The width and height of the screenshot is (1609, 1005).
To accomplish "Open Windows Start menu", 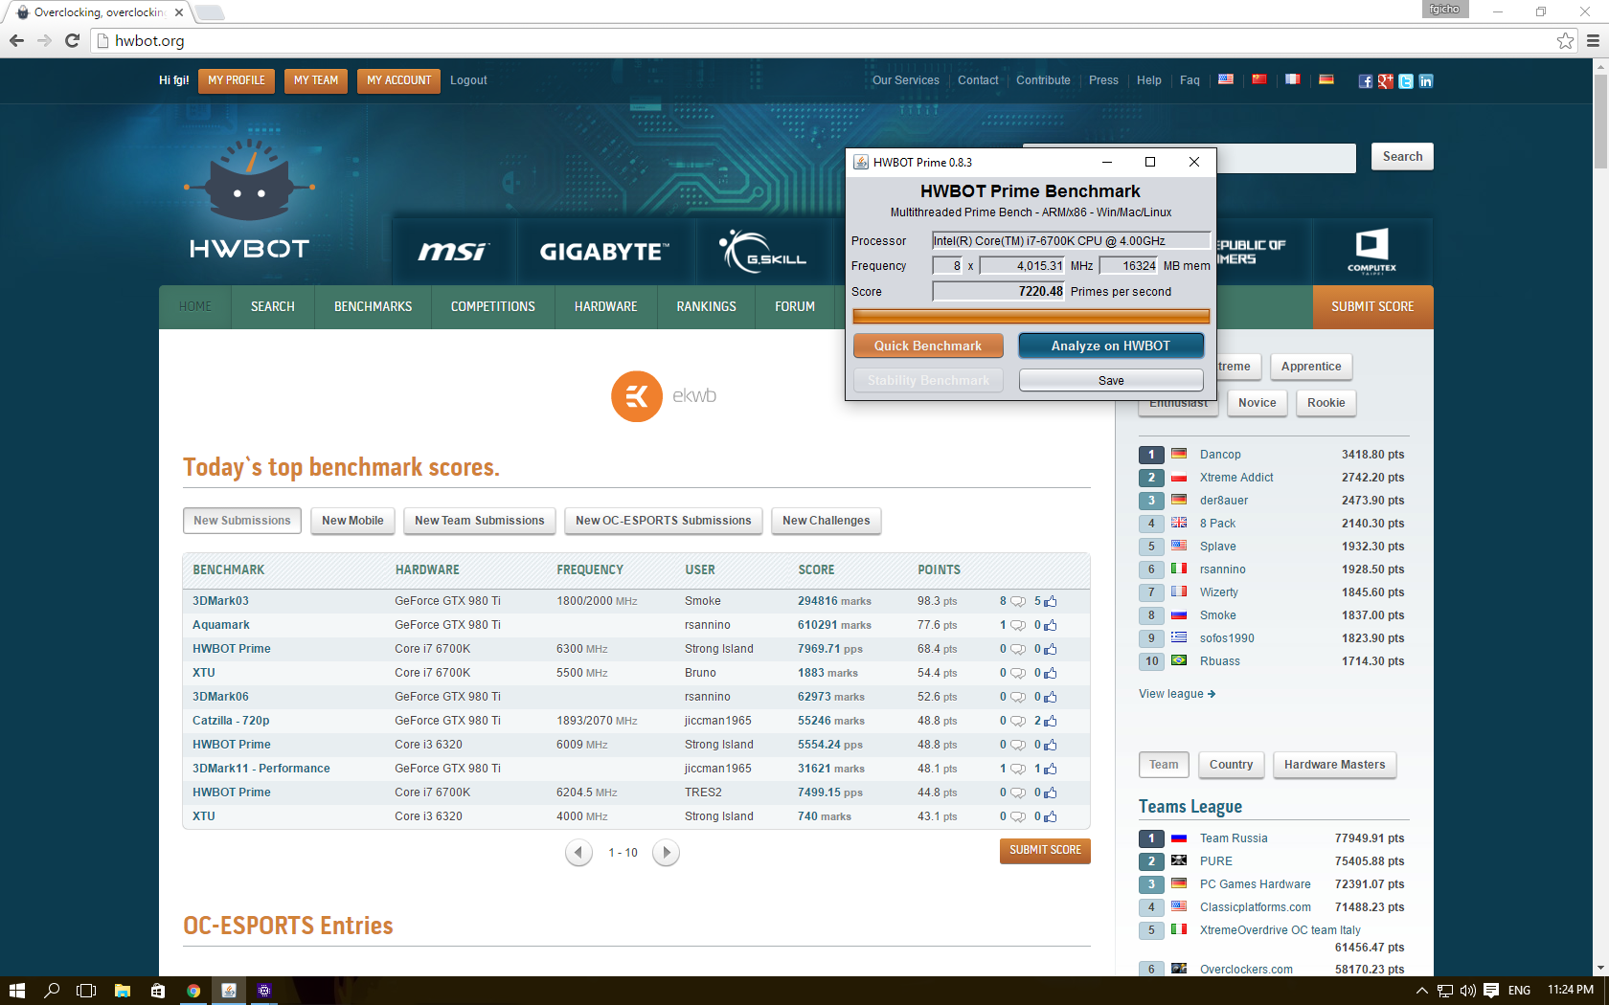I will pyautogui.click(x=16, y=991).
